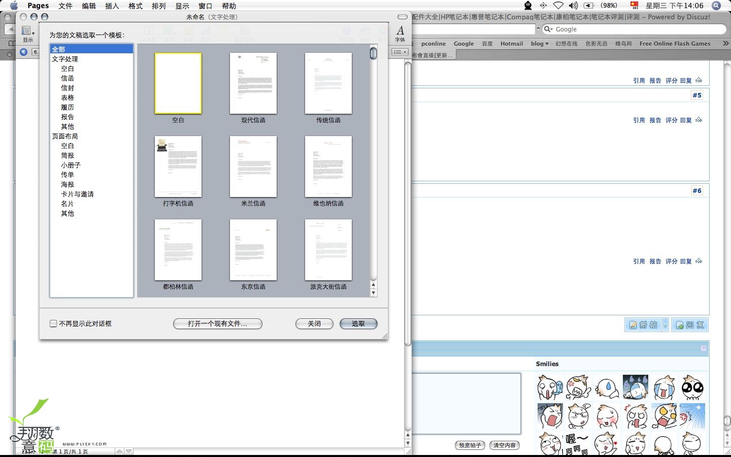
Task: Insert the scared smiley with blue ghost
Action: pyautogui.click(x=550, y=388)
